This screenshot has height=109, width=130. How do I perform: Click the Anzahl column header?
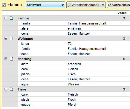coord(122,13)
